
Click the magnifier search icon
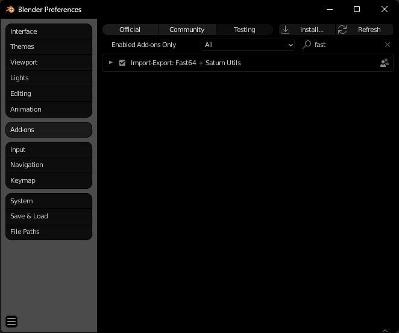pyautogui.click(x=307, y=45)
